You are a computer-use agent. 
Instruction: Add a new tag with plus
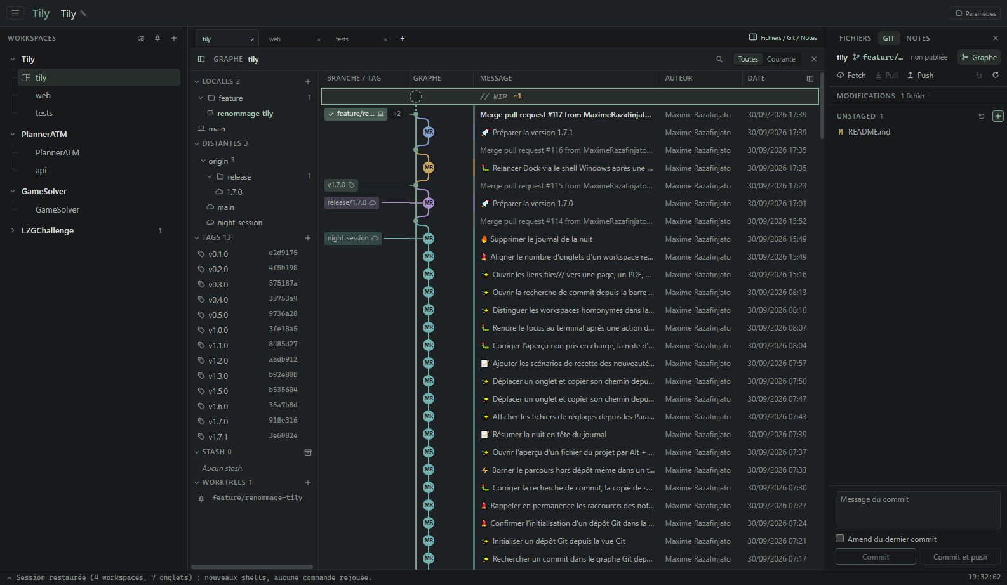point(308,237)
